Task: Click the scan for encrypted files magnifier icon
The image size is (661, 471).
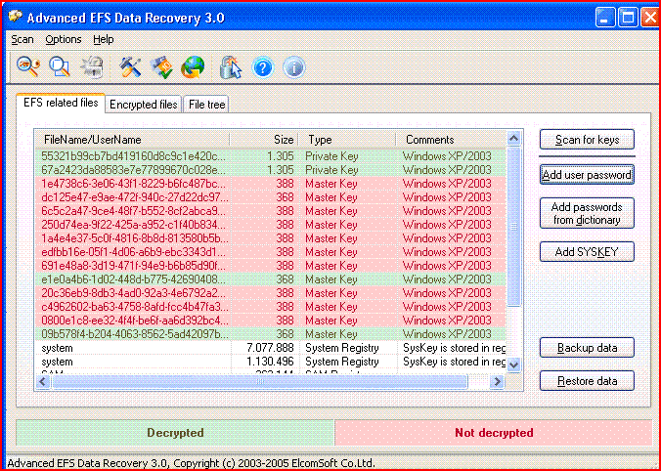Action: pyautogui.click(x=60, y=67)
